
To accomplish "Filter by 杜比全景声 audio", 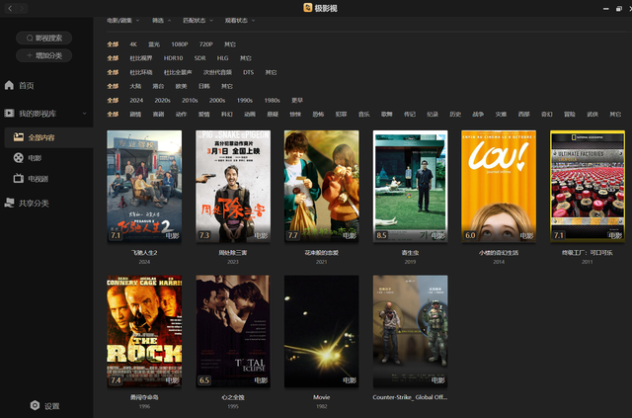I will click(x=178, y=72).
